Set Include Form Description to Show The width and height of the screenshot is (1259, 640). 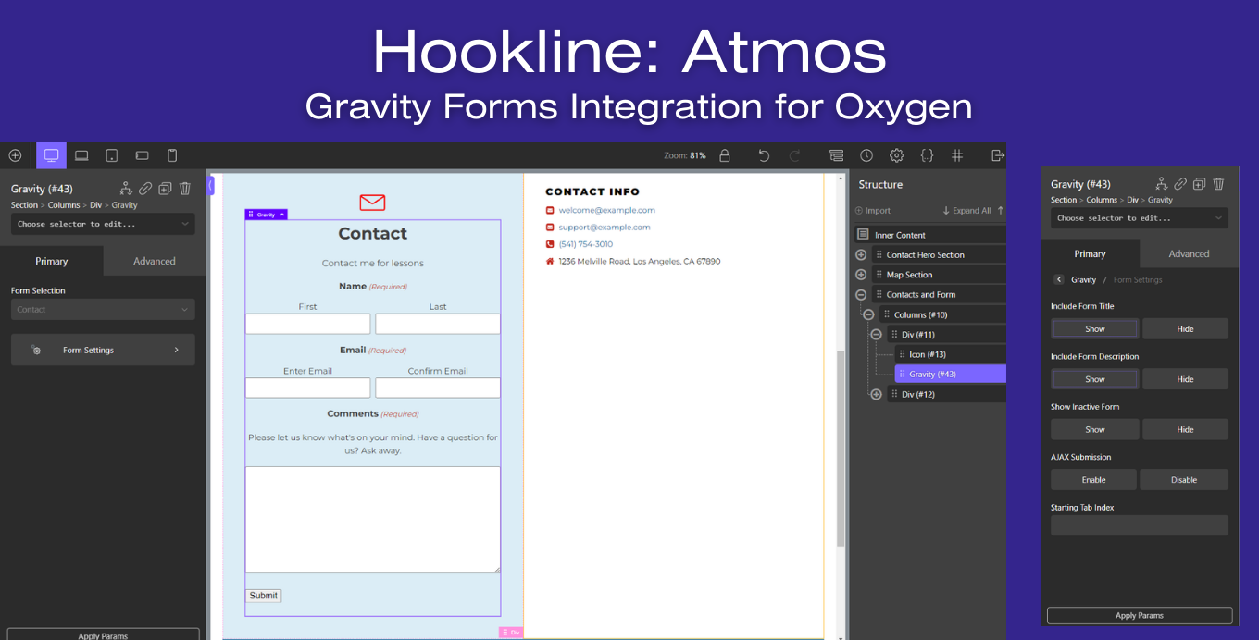[x=1094, y=379]
